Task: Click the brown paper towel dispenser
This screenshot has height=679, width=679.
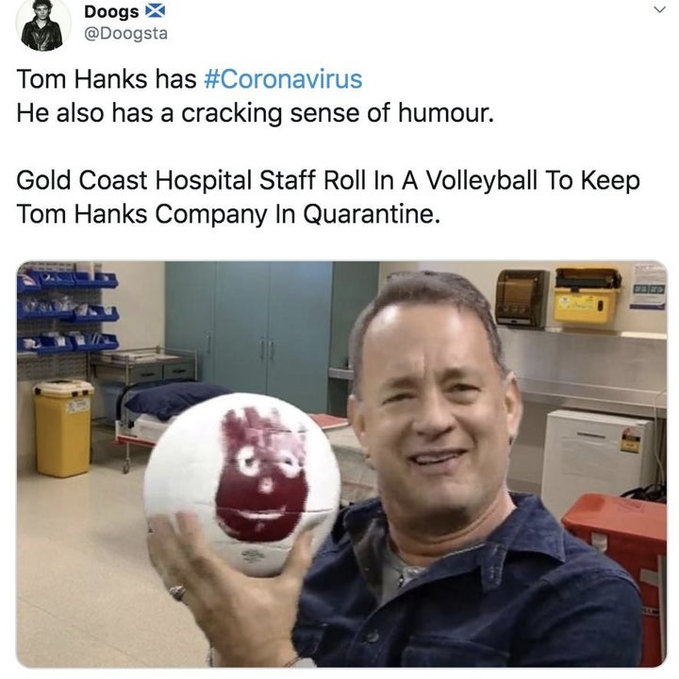Action: click(x=522, y=298)
